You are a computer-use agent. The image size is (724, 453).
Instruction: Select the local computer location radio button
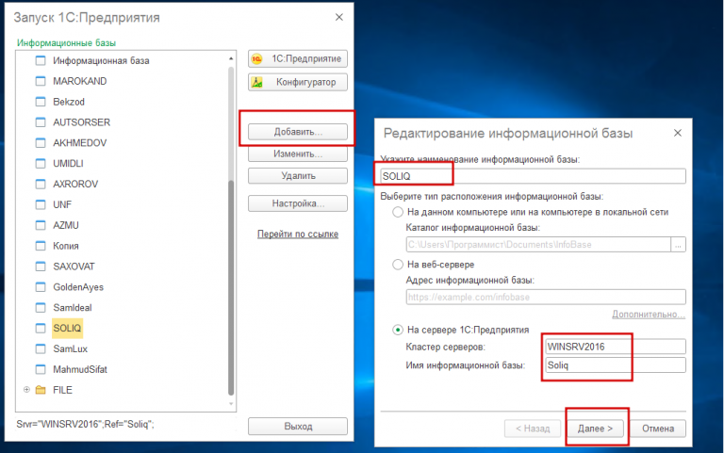tap(398, 212)
